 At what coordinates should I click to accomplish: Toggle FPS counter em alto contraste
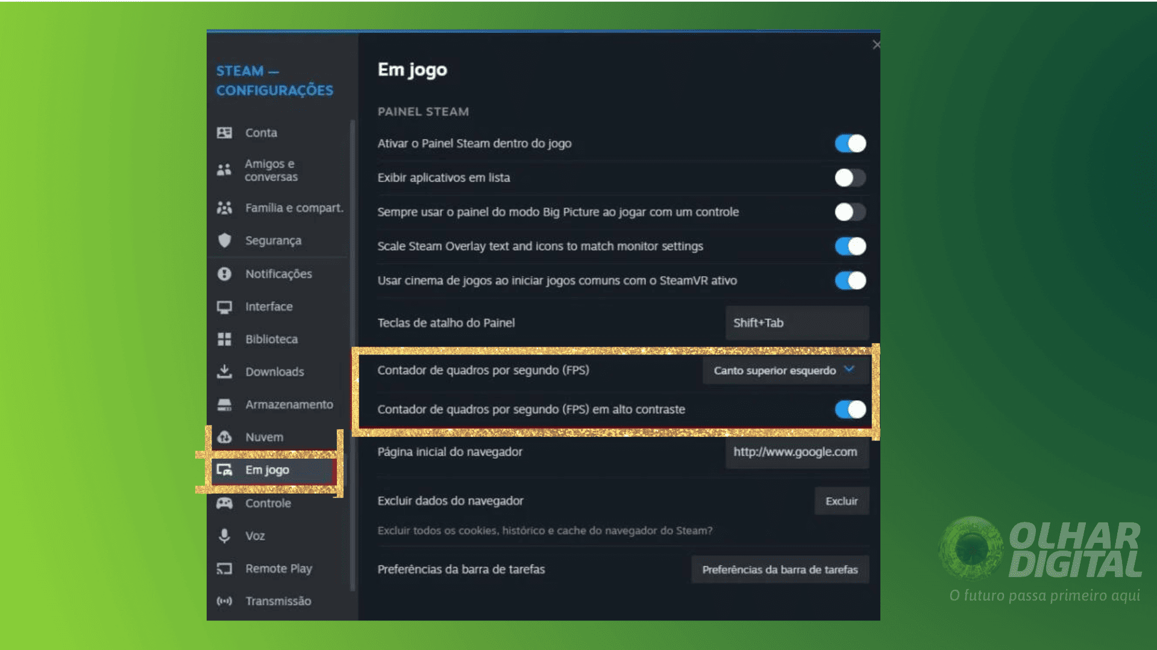tap(850, 409)
